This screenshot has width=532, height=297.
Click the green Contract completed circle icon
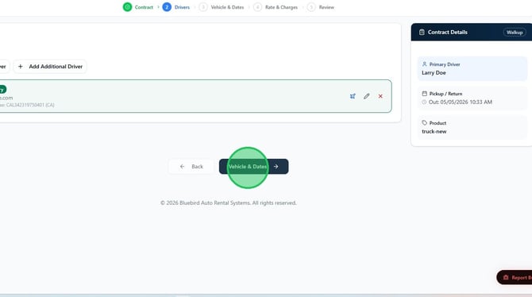pos(127,7)
